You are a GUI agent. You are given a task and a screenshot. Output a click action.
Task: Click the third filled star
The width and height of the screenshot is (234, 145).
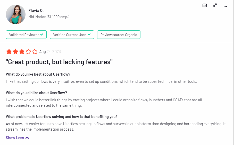click(x=22, y=52)
